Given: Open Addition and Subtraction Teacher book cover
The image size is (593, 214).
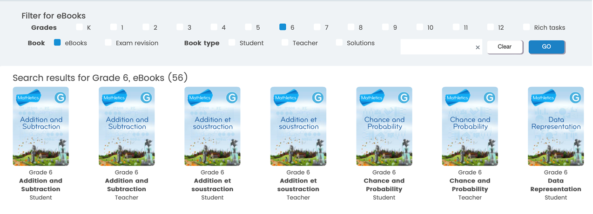Looking at the screenshot, I should click(127, 126).
